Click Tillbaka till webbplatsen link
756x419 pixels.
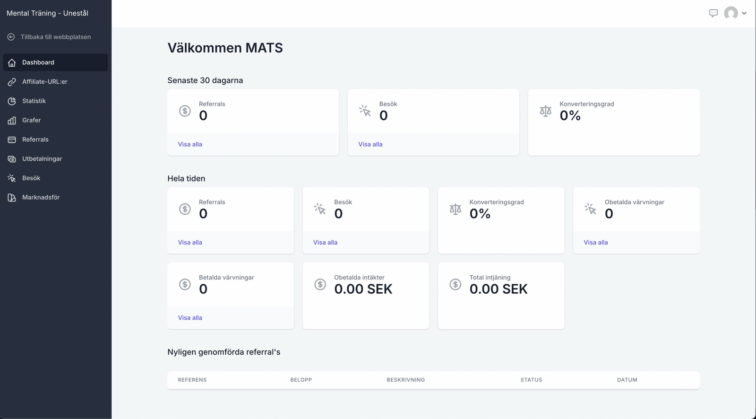click(x=55, y=37)
